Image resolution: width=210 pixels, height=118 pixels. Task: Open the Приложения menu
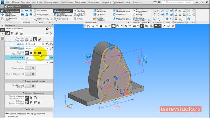(118, 2)
